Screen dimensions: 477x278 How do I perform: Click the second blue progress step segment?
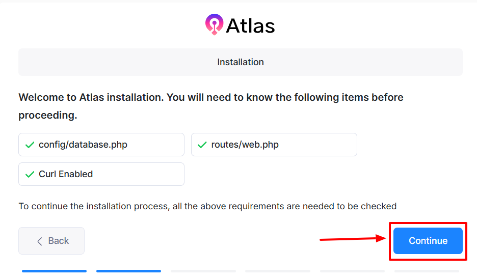128,271
